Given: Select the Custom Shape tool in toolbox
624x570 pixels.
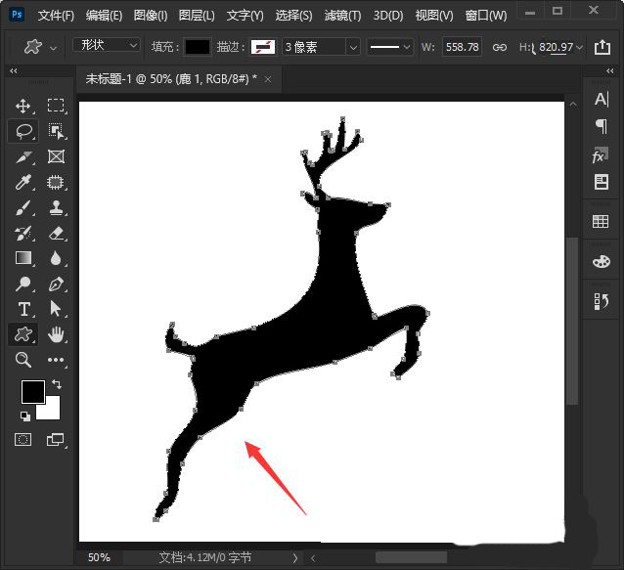Looking at the screenshot, I should 23,334.
